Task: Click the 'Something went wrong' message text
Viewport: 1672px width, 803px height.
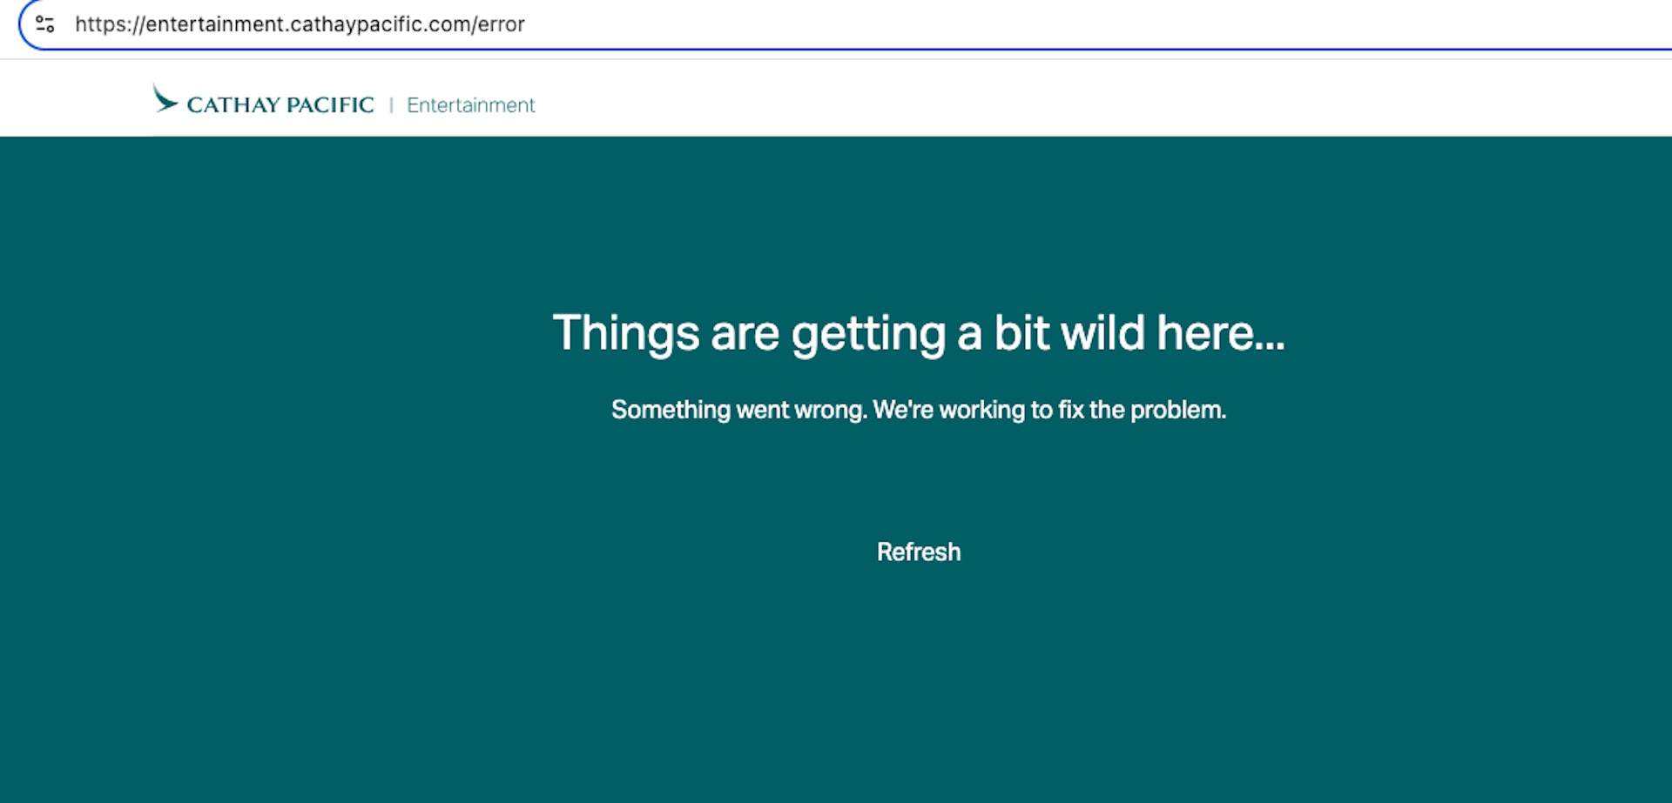Action: 918,410
